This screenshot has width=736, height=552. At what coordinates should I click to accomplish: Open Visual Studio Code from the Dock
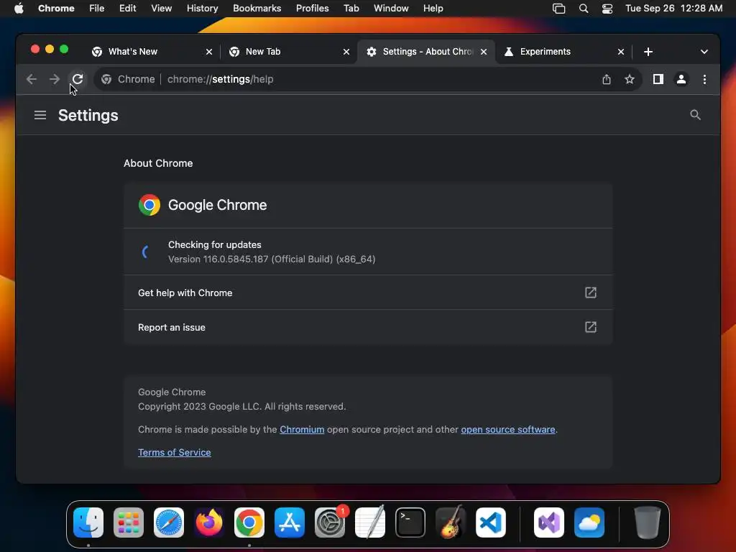tap(490, 523)
